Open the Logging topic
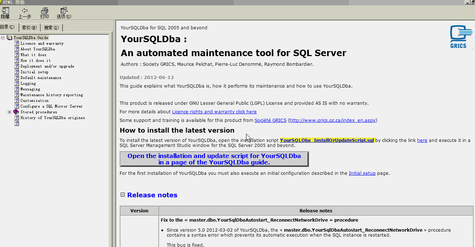475x247 pixels. click(x=28, y=83)
